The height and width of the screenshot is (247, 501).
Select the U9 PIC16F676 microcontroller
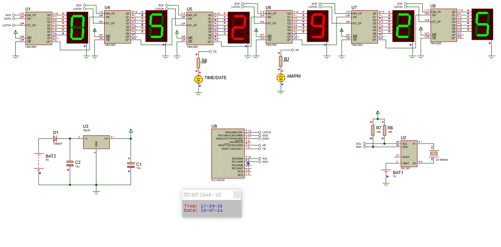coord(227,154)
